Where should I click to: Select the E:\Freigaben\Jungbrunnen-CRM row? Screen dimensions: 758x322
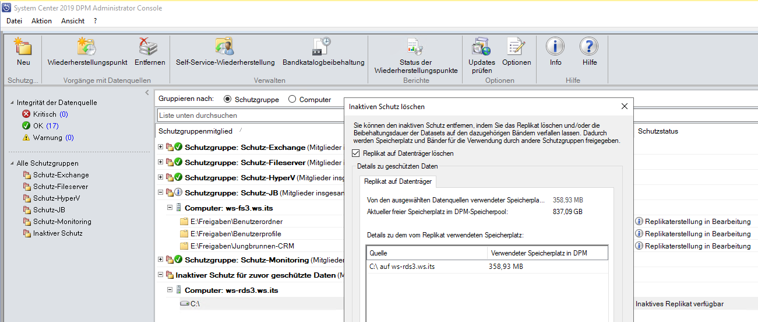click(x=249, y=246)
